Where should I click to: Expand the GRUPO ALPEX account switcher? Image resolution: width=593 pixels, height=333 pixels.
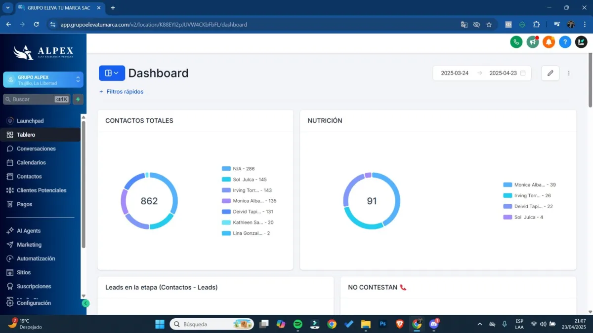(43, 79)
